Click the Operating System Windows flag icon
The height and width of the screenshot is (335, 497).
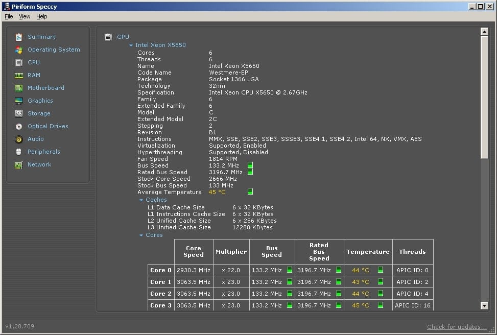pyautogui.click(x=19, y=50)
